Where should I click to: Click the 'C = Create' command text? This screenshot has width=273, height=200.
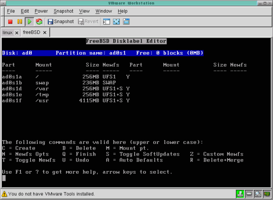point(19,148)
